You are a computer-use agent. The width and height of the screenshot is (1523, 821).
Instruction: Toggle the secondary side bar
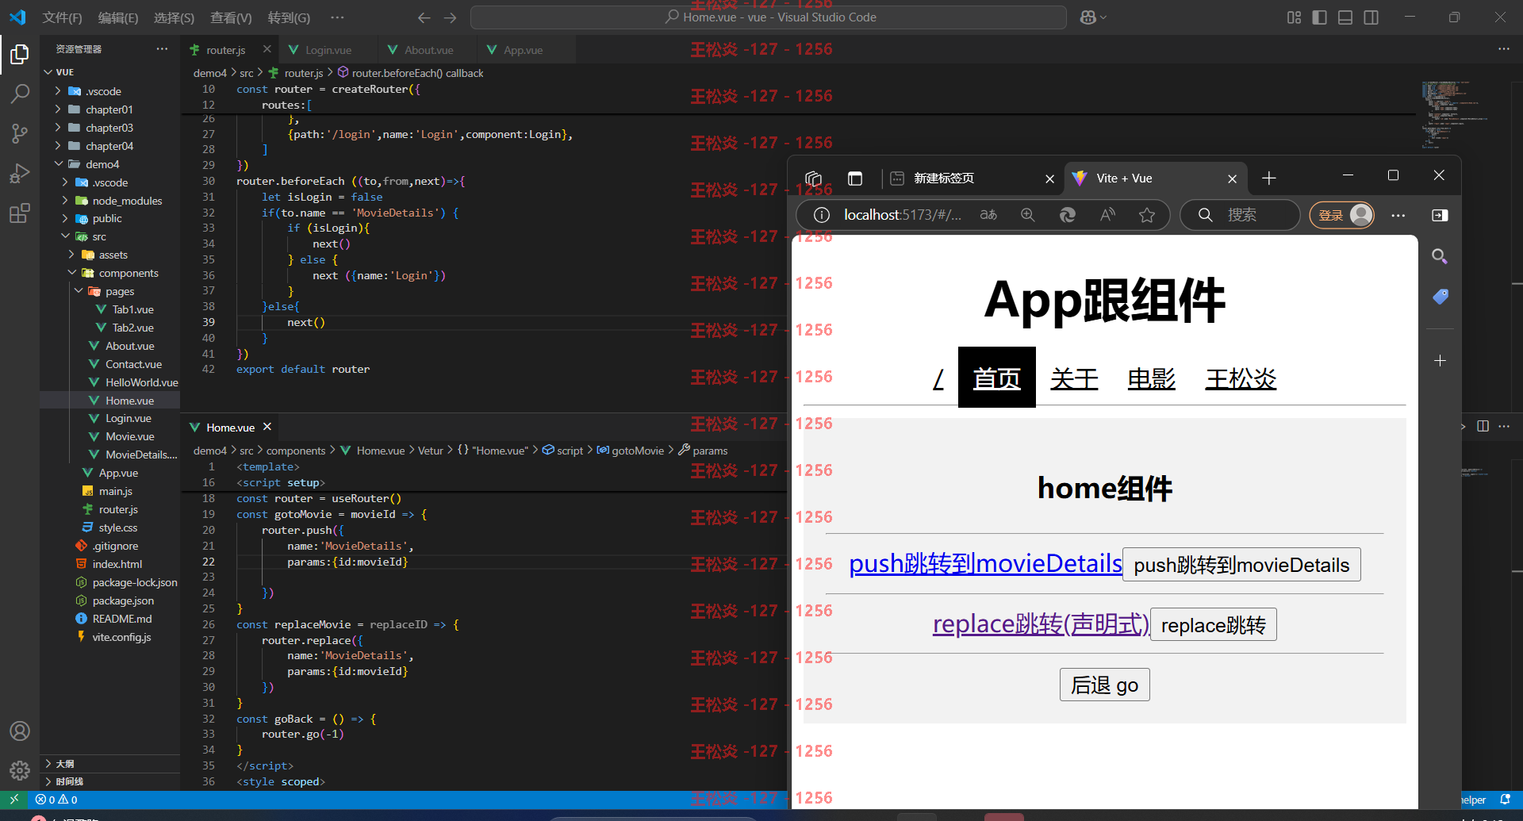coord(1371,17)
